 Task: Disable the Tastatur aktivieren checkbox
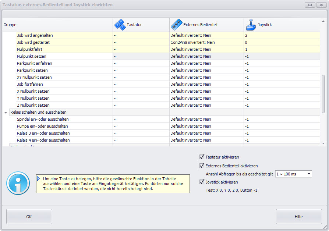(202, 157)
